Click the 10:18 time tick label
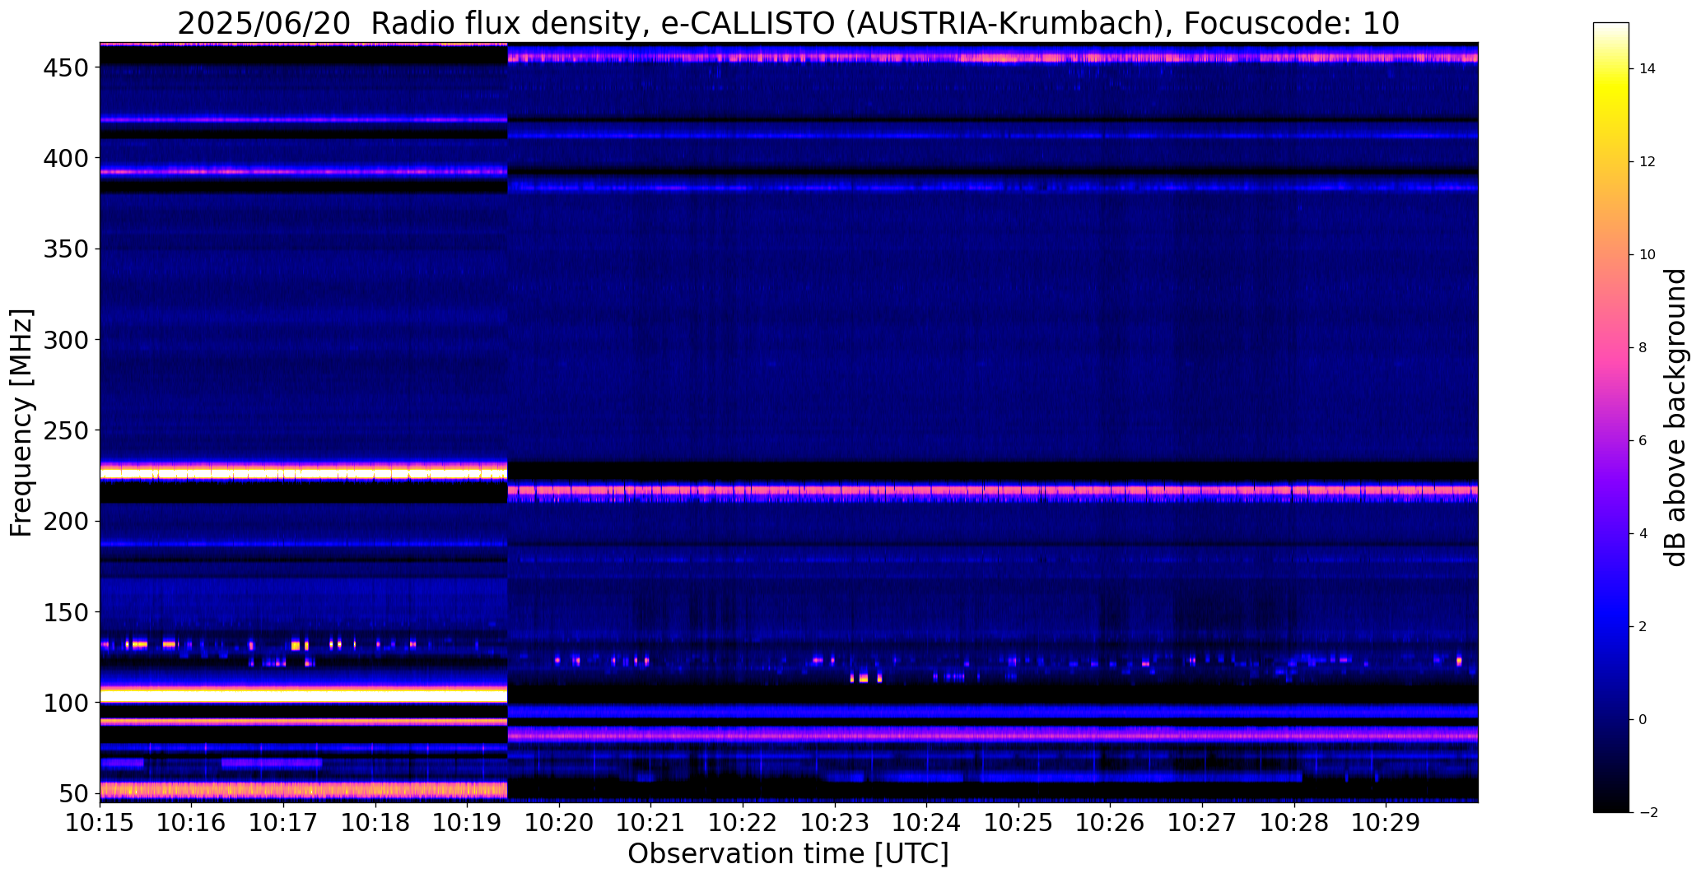The height and width of the screenshot is (878, 1701). pos(375,822)
